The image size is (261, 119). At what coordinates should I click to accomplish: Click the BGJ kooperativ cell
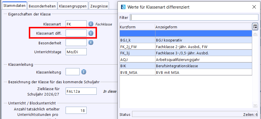(x=204, y=40)
